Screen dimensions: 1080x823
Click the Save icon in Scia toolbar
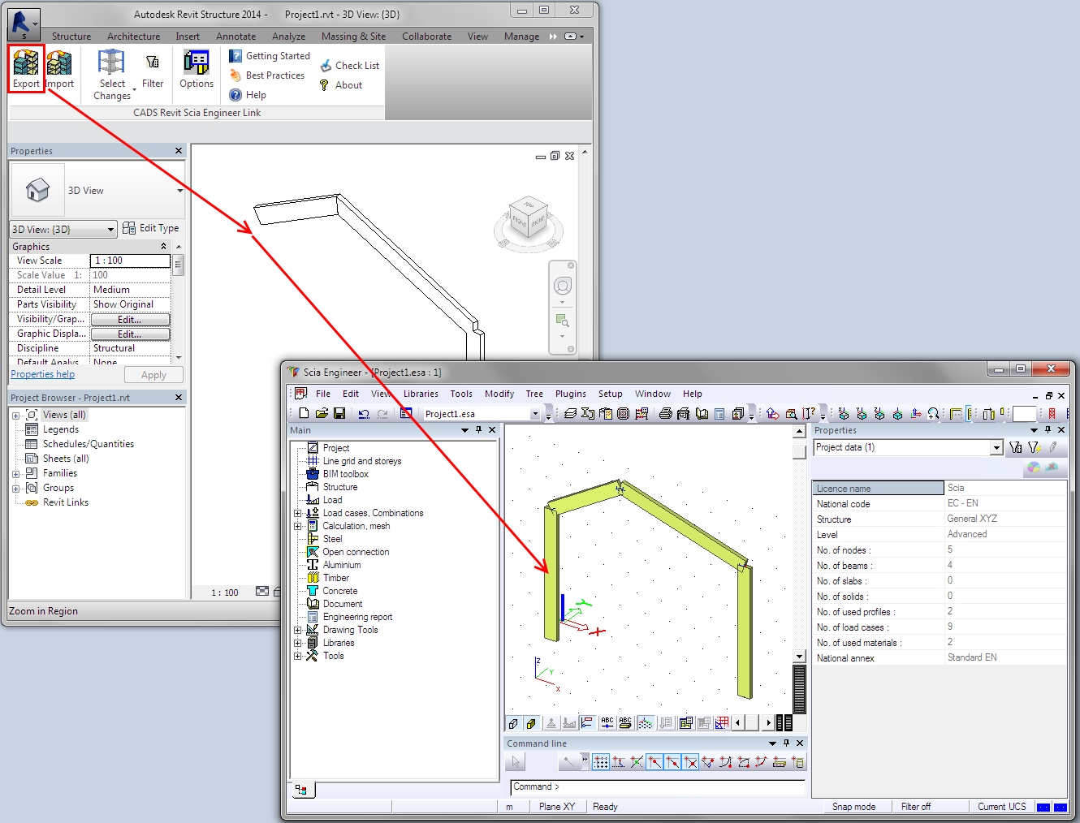[341, 413]
